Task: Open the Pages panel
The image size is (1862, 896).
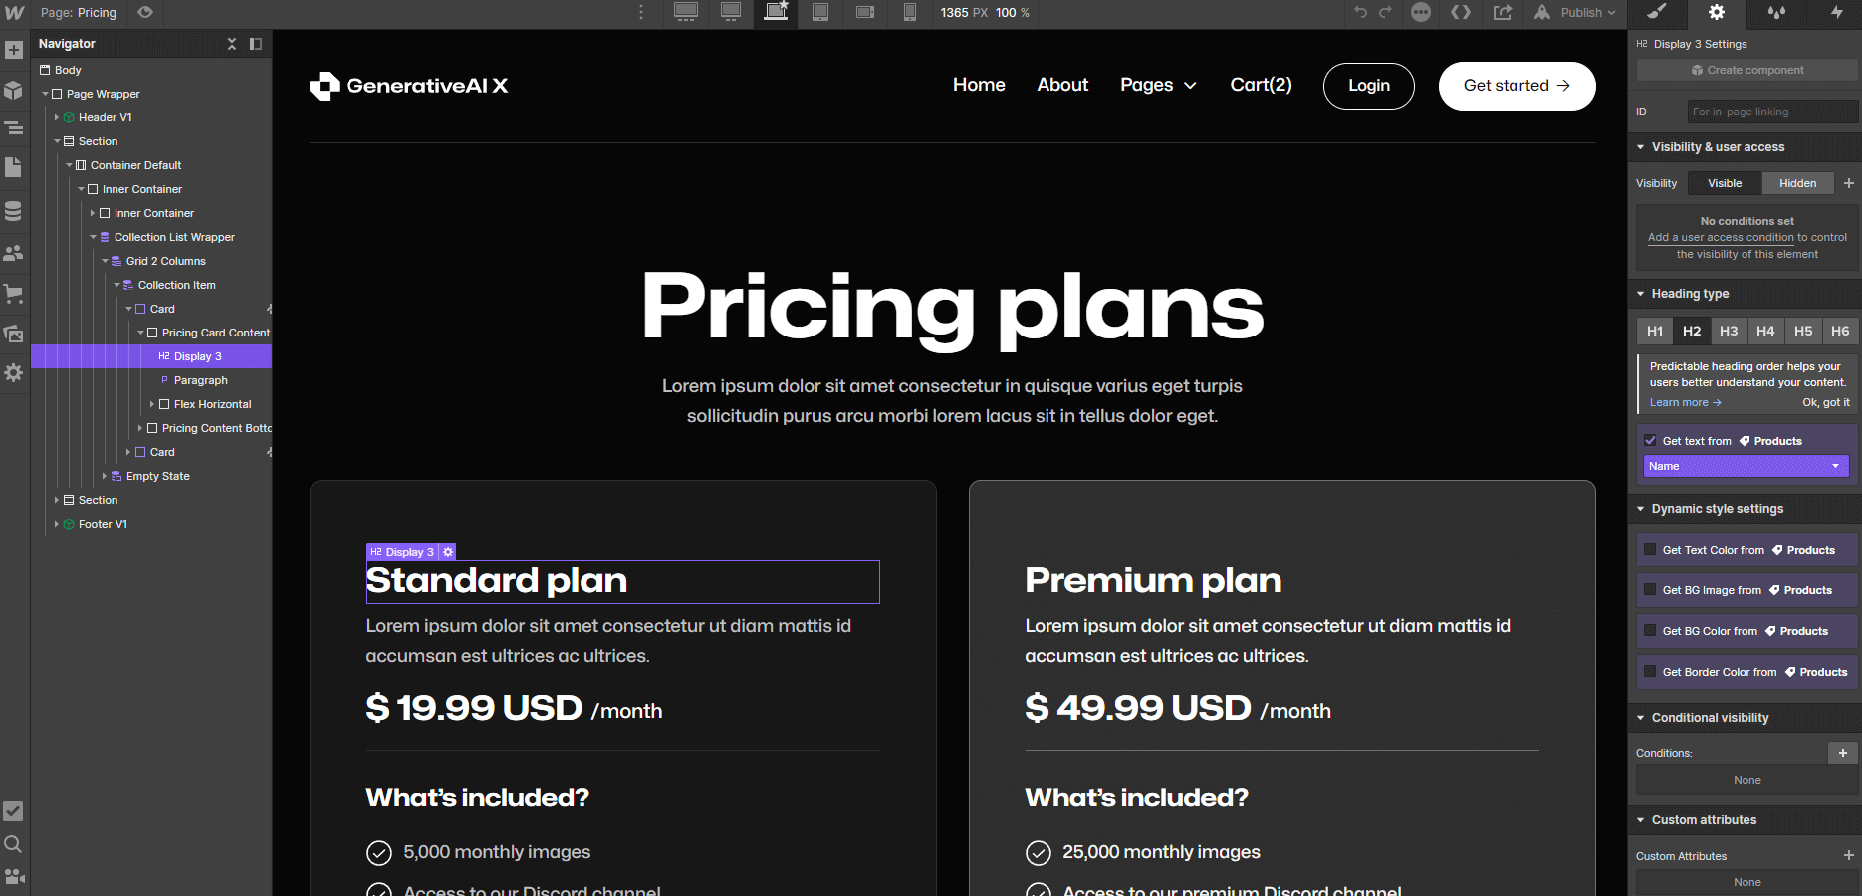Action: 15,167
